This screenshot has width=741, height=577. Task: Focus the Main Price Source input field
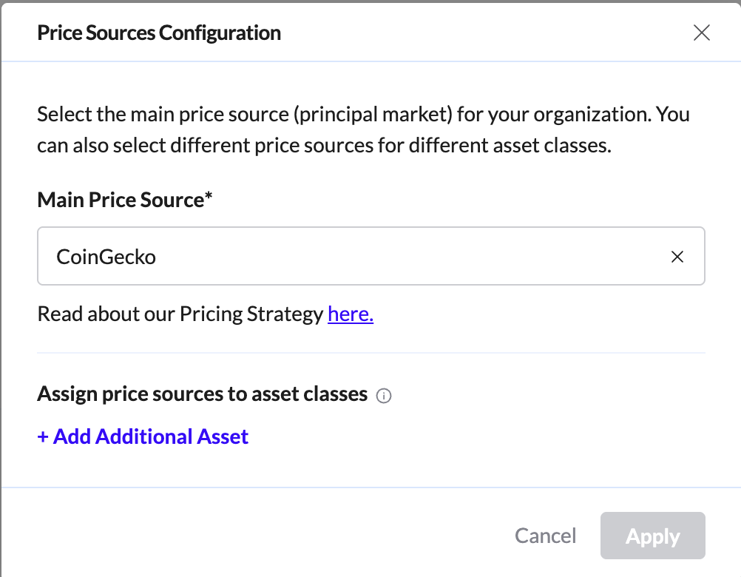pos(355,257)
